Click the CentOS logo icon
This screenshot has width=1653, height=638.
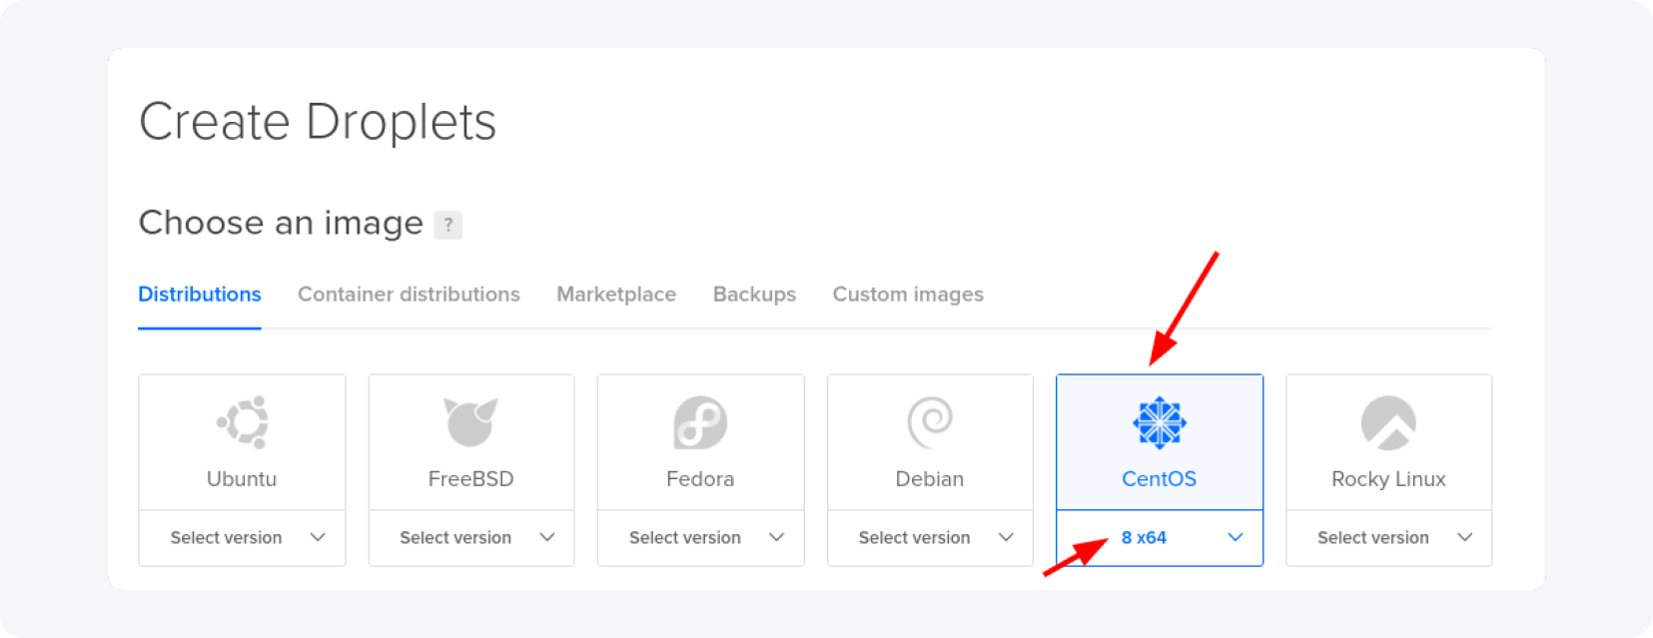1159,422
